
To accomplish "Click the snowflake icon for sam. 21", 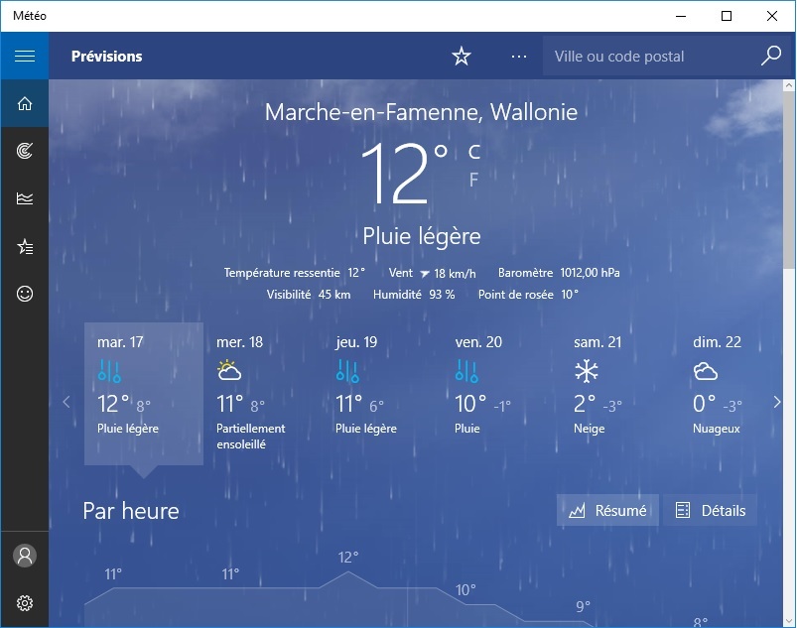I will coord(586,371).
